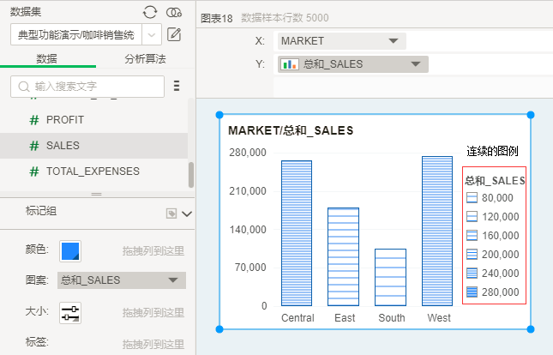Click the dataset refresh icon
The height and width of the screenshot is (355, 553).
150,11
